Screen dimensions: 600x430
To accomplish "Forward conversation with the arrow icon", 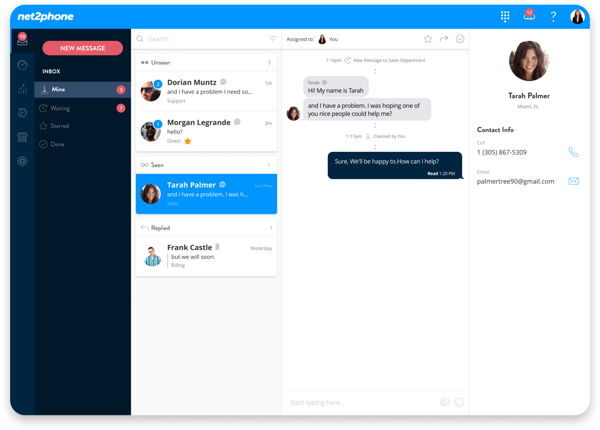I will (x=444, y=39).
